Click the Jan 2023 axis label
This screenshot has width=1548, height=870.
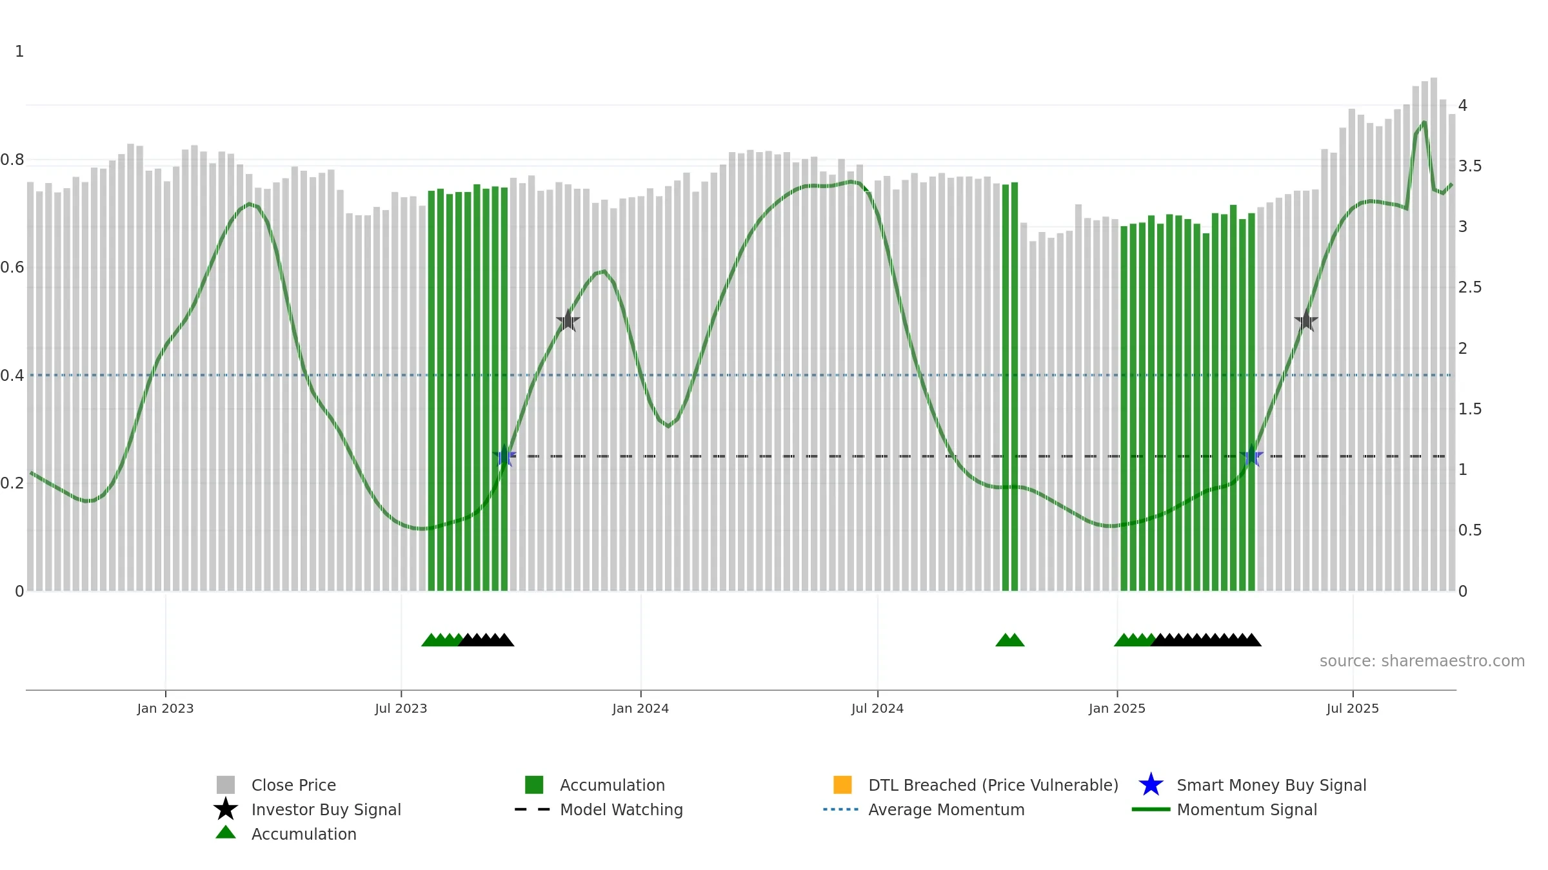165,708
